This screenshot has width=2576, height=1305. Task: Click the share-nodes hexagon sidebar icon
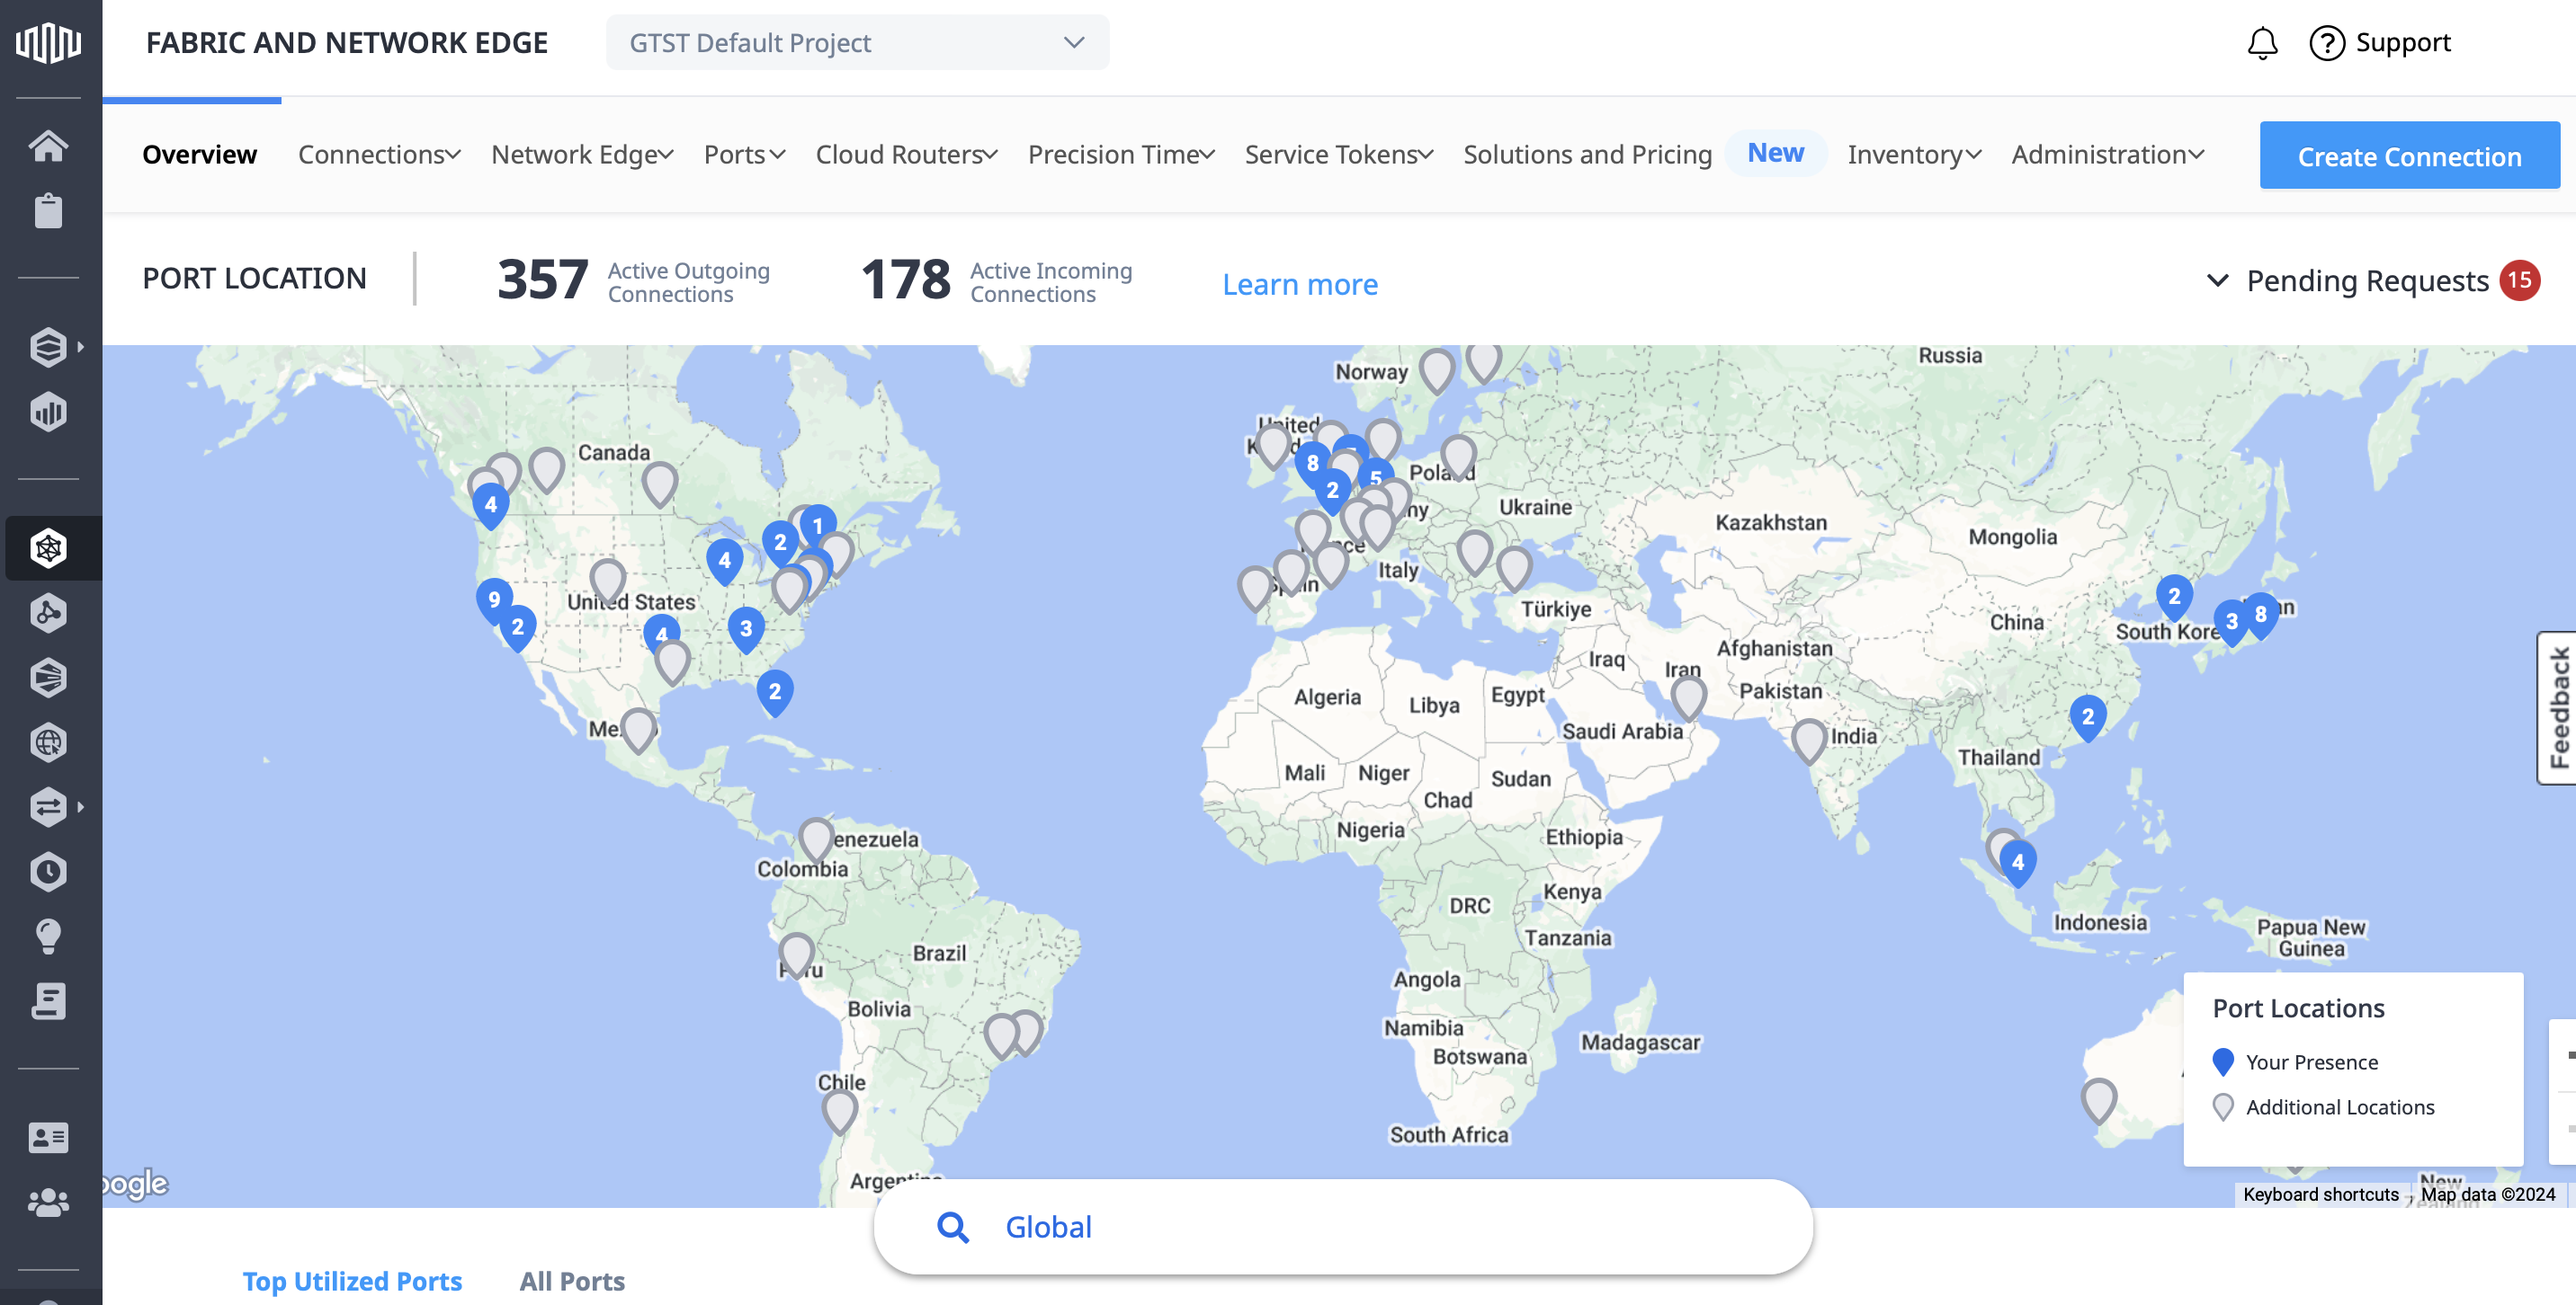click(x=48, y=613)
